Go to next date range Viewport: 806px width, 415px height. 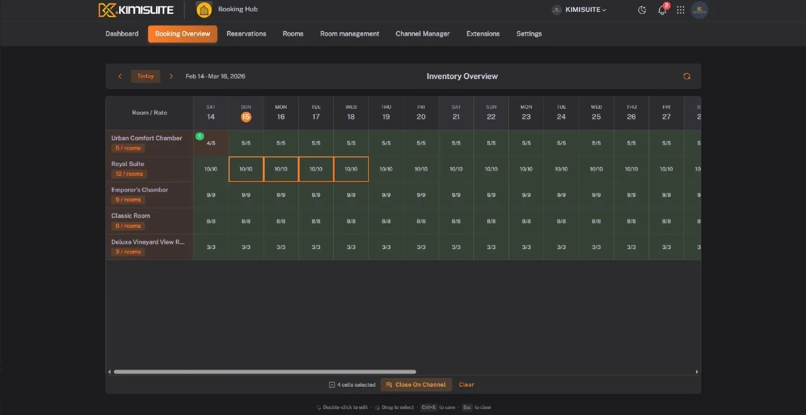[x=171, y=76]
